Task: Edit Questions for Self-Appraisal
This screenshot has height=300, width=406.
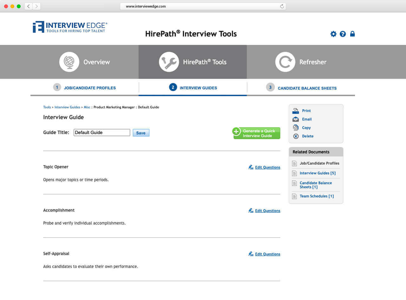Action: 268,254
